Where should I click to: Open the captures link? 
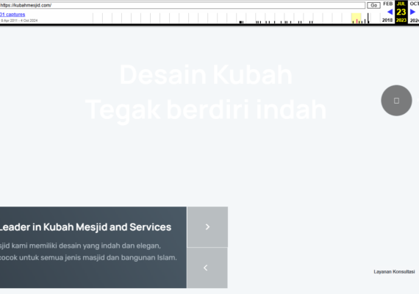12,15
